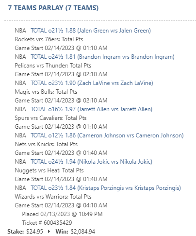This screenshot has width=196, height=236.
Task: Click the Stake amount $24.95
Action: [x=35, y=232]
